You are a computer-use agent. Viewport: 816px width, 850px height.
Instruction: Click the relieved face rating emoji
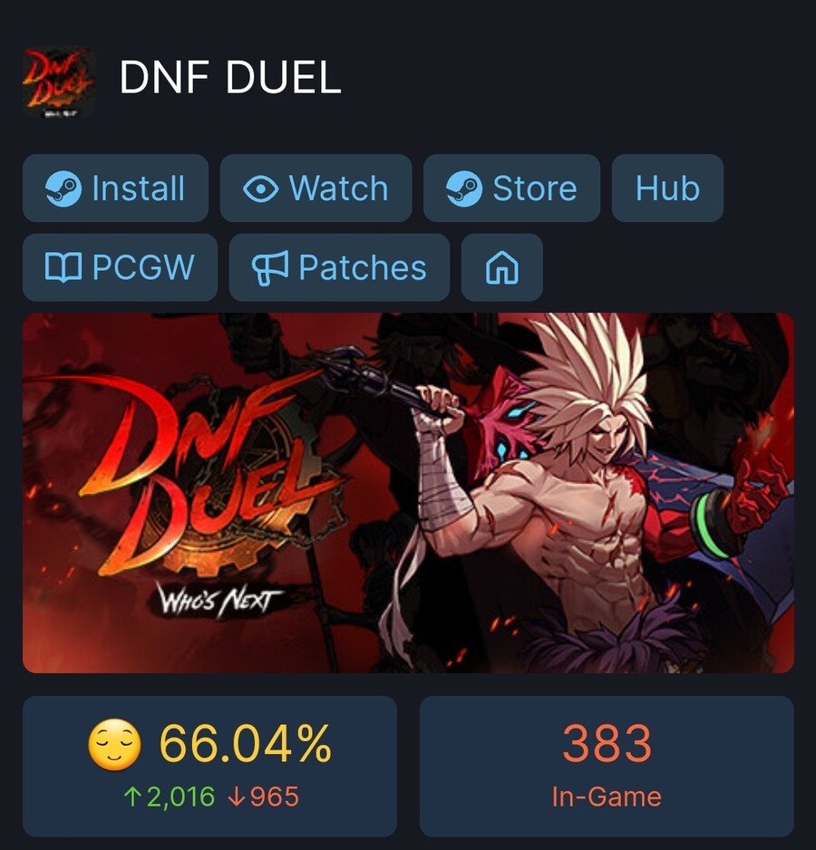tap(114, 745)
